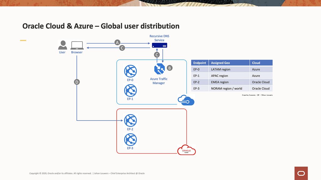Click the circled C marker near DNS
The image size is (321, 180).
click(157, 55)
